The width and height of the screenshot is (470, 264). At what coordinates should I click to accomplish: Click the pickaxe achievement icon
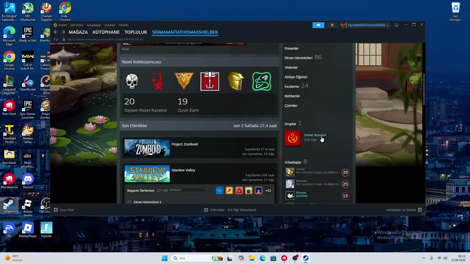[x=229, y=190]
